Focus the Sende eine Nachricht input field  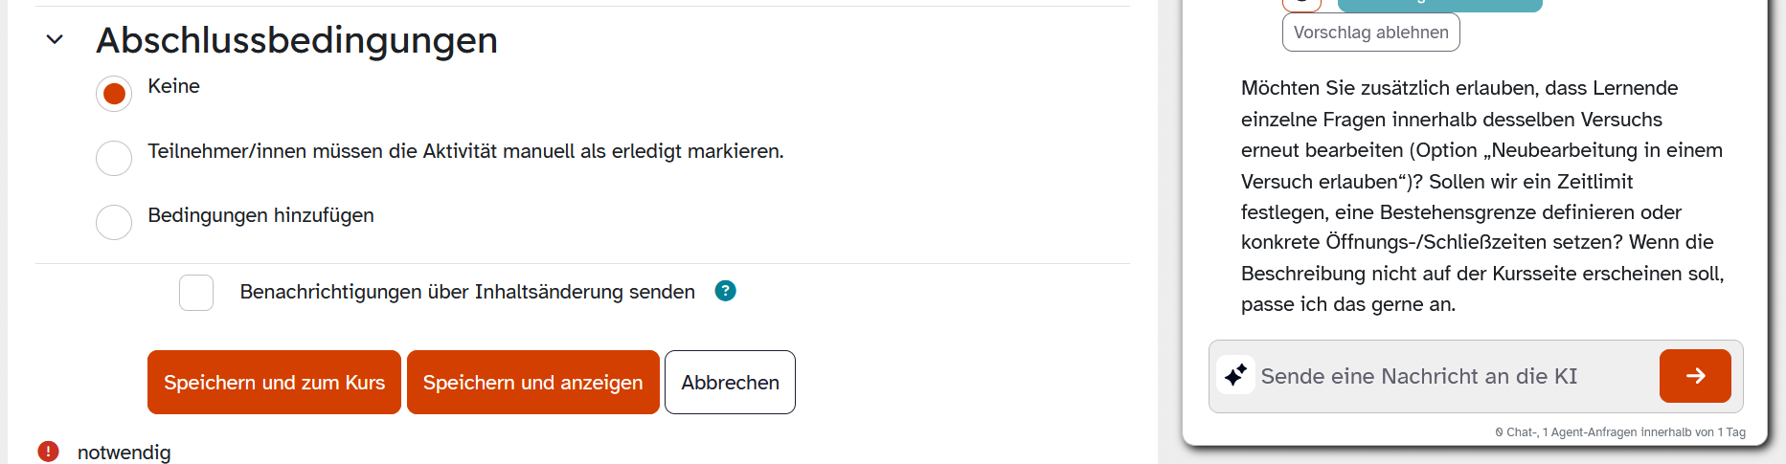click(1456, 376)
